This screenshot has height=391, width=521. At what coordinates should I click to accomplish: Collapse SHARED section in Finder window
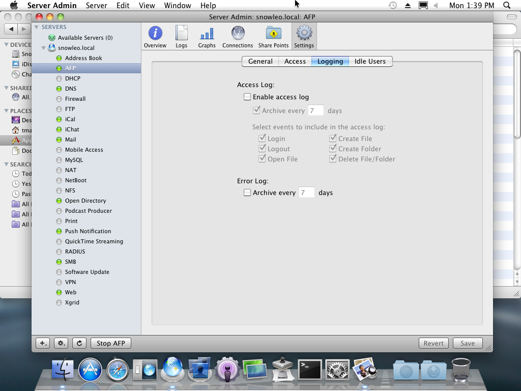click(6, 88)
